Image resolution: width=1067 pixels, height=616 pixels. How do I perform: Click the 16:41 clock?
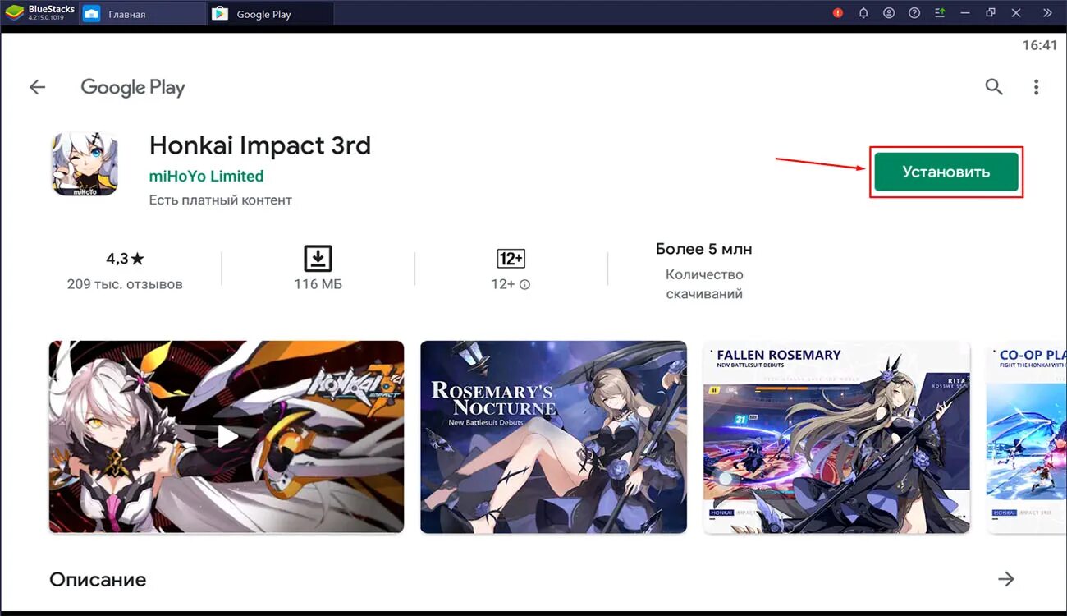[1040, 45]
